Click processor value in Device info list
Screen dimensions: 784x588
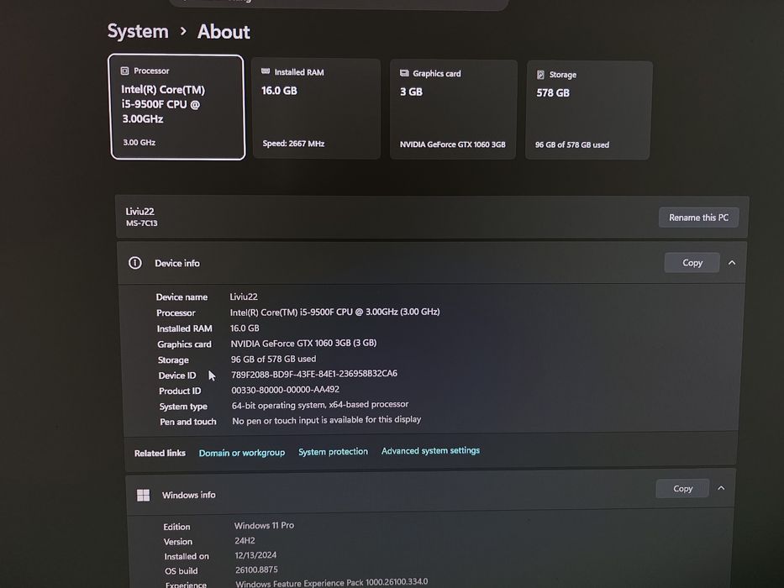point(334,312)
